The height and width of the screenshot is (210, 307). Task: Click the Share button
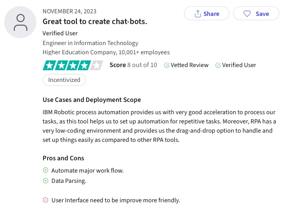207,13
